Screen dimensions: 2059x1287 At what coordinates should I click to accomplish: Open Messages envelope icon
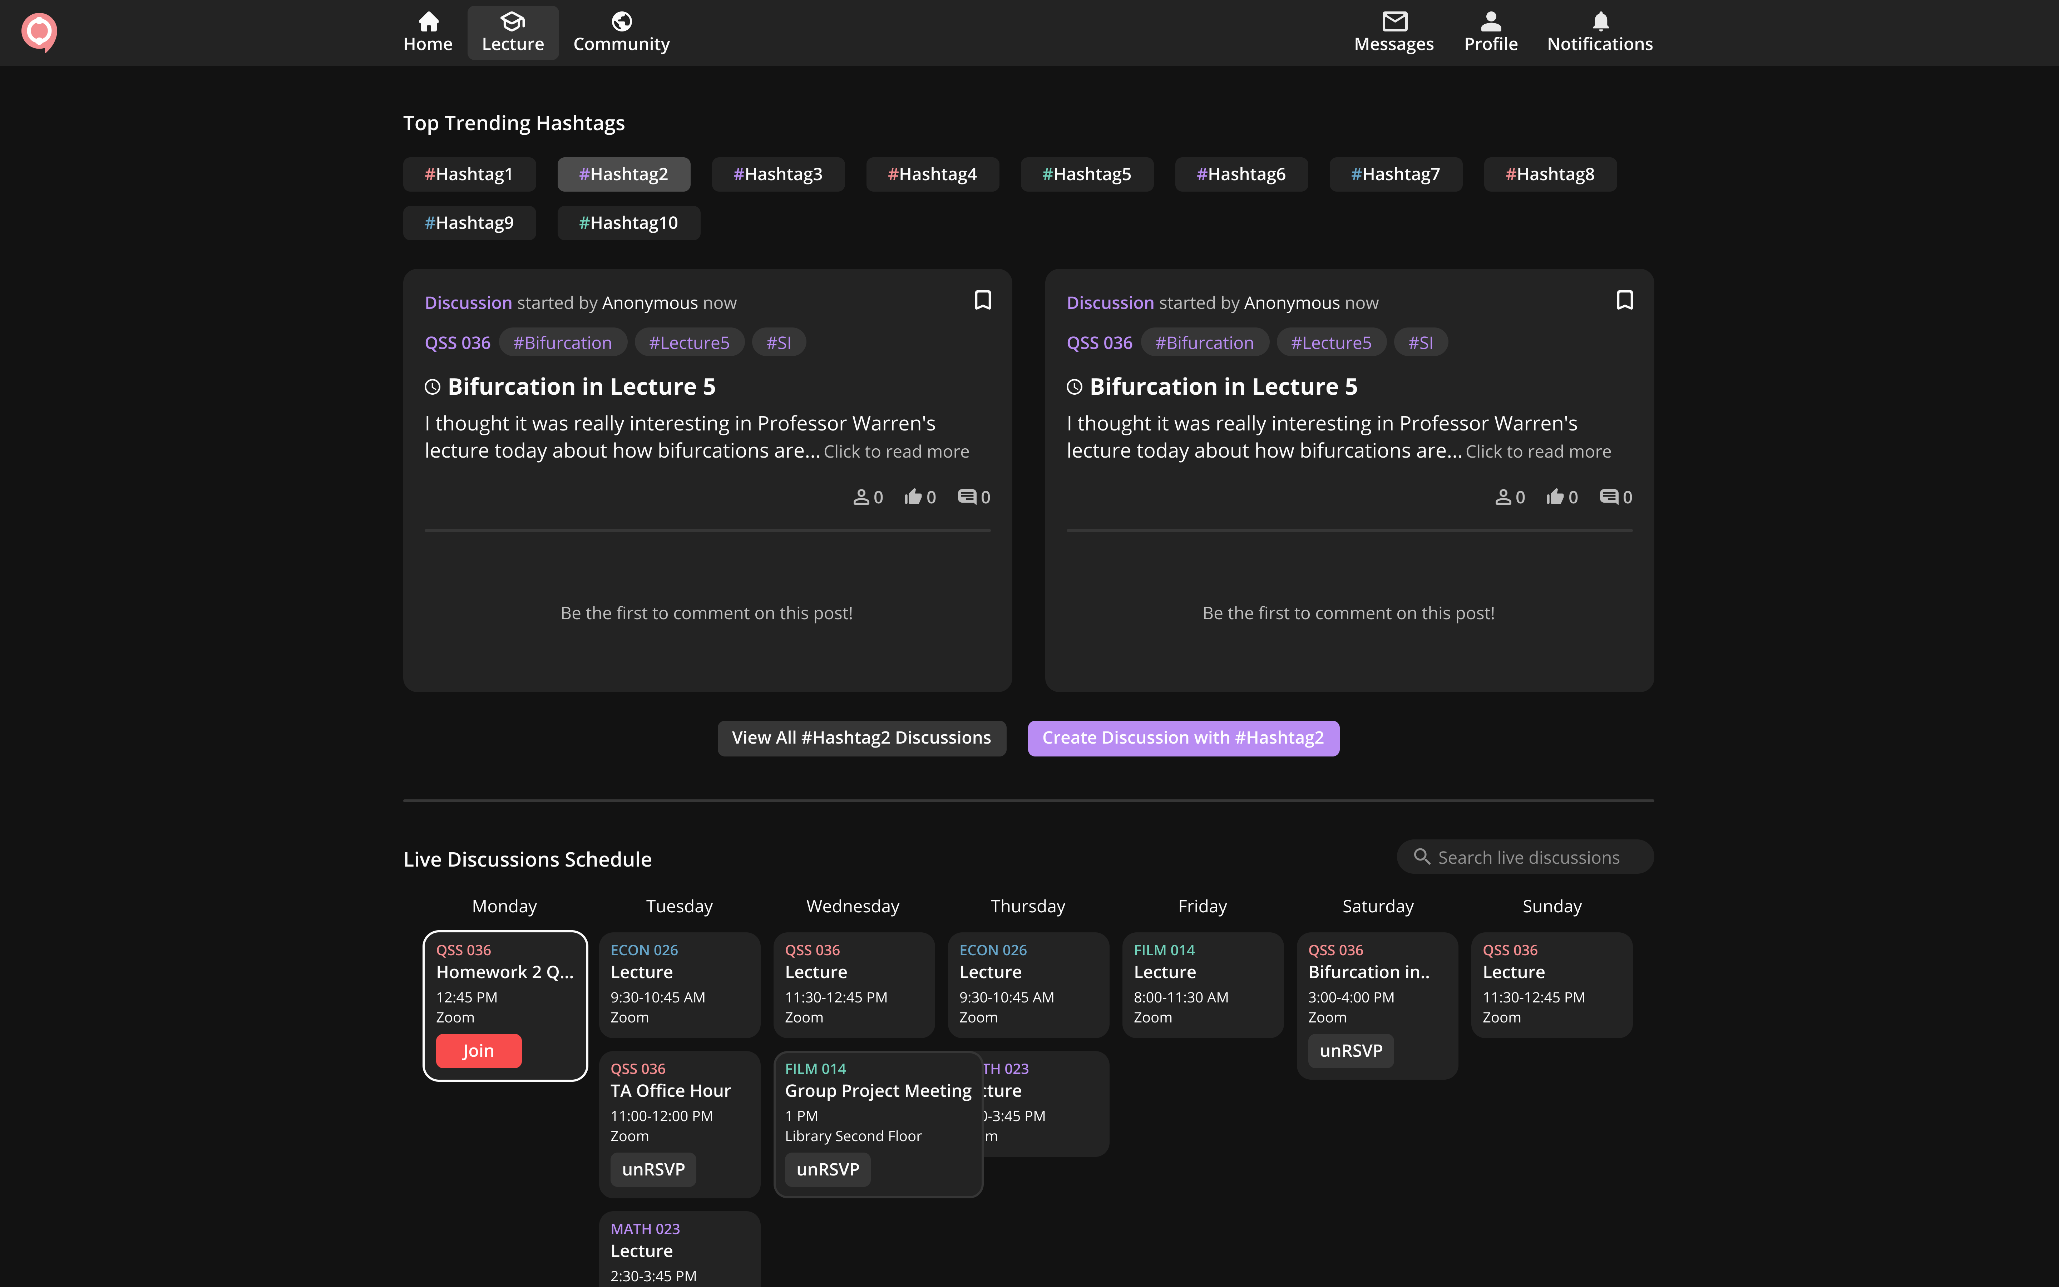(x=1394, y=21)
